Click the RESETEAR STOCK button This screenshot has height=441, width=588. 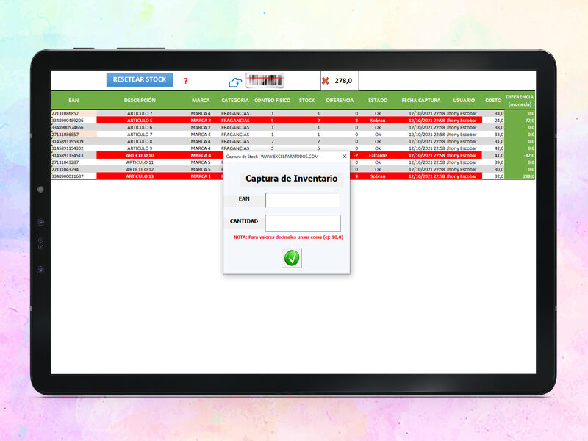pos(140,79)
